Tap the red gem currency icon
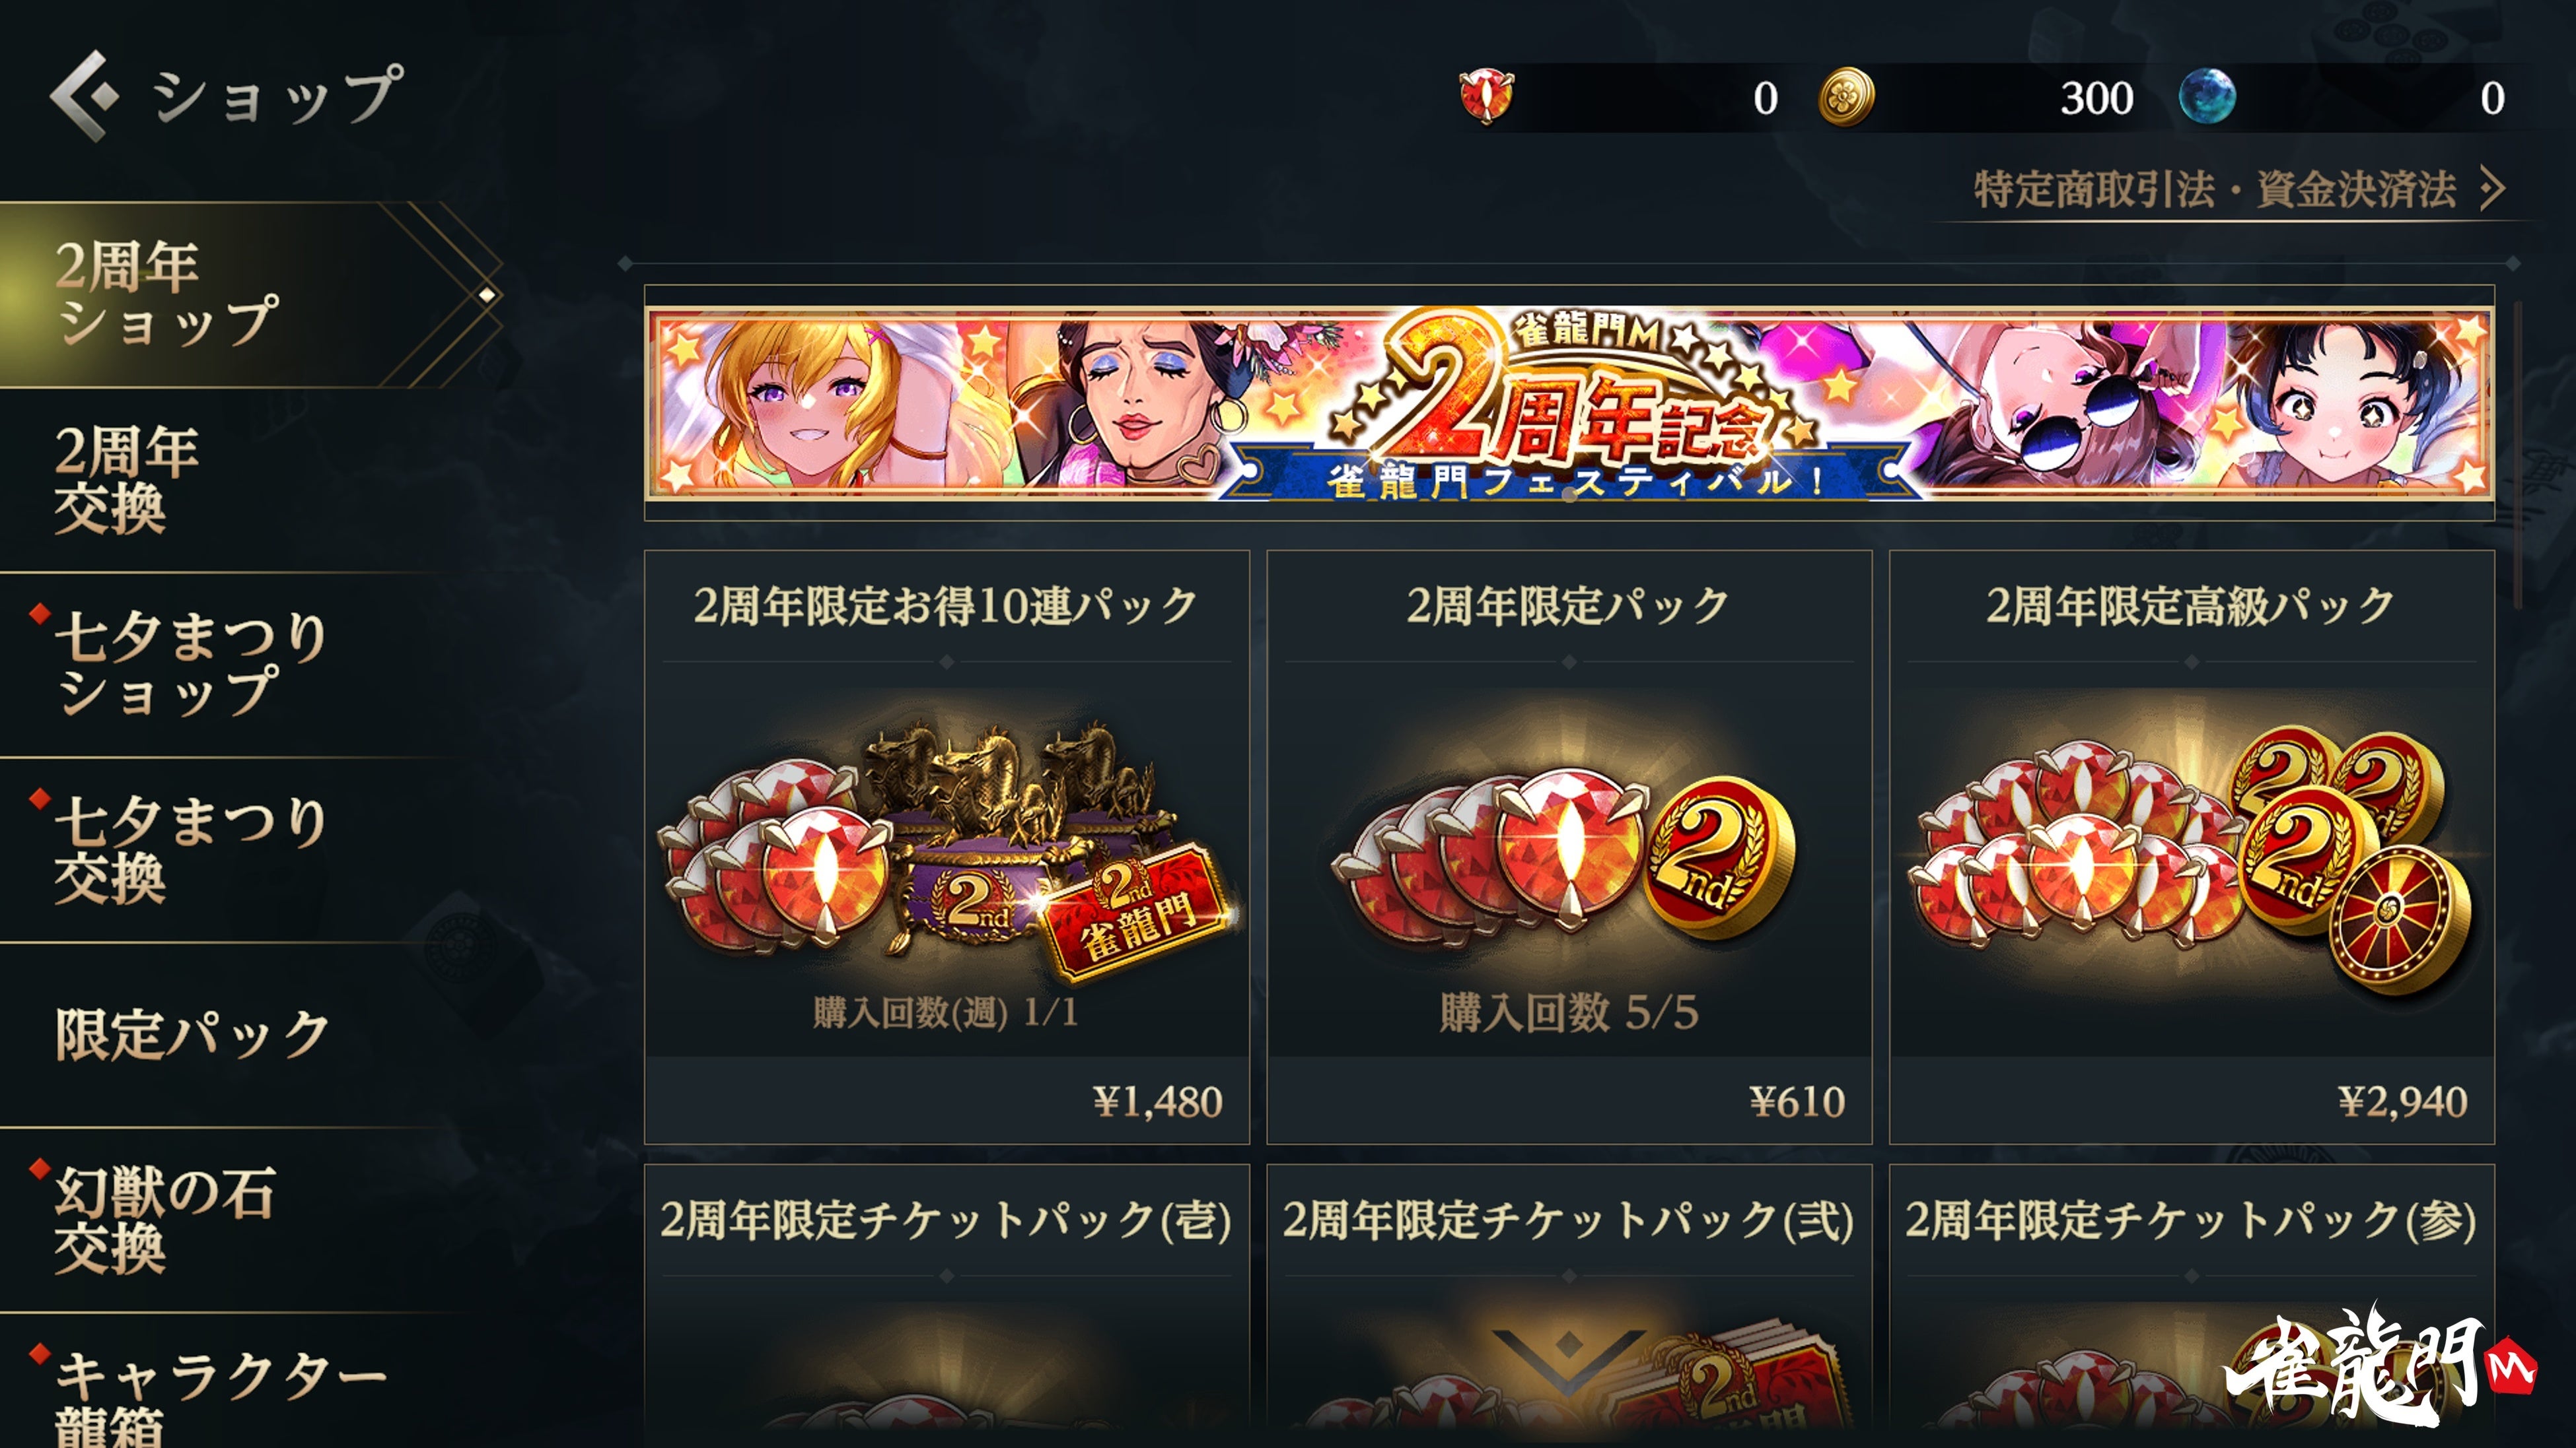Screen dimensions: 2576x1448 click(1486, 97)
